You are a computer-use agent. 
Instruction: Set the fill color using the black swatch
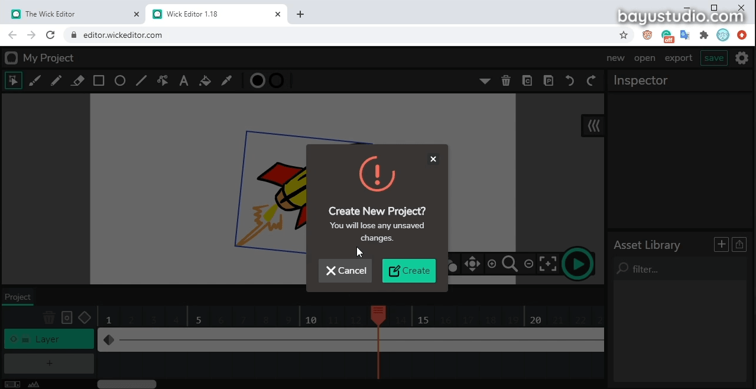[257, 80]
